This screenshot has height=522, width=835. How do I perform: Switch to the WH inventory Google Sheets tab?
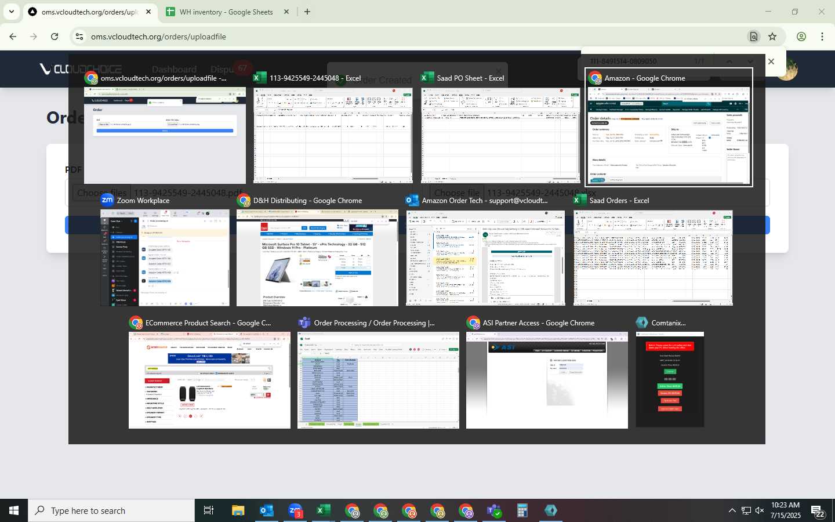pos(227,12)
